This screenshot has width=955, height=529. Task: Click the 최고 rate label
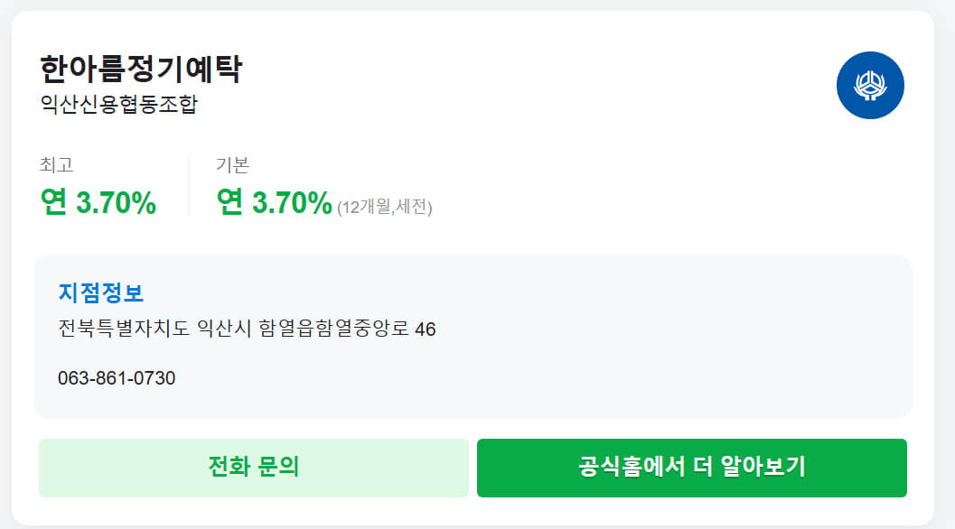pyautogui.click(x=56, y=165)
